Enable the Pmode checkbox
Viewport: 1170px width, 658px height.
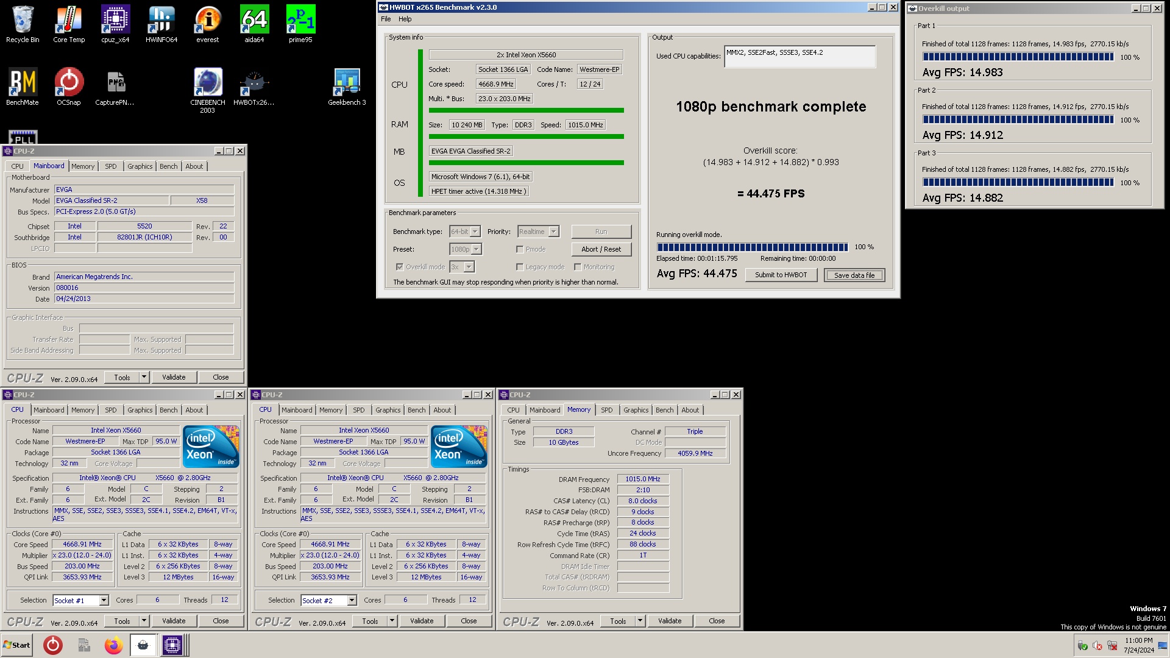coord(520,249)
